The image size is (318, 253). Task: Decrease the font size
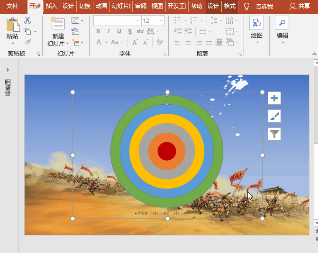point(146,42)
